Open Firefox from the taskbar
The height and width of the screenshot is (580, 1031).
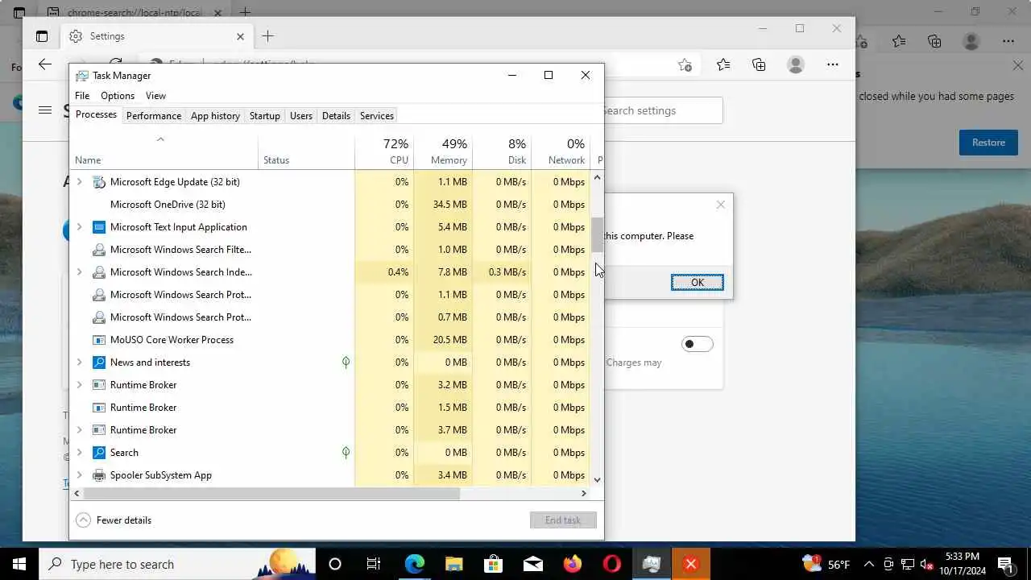(x=572, y=564)
